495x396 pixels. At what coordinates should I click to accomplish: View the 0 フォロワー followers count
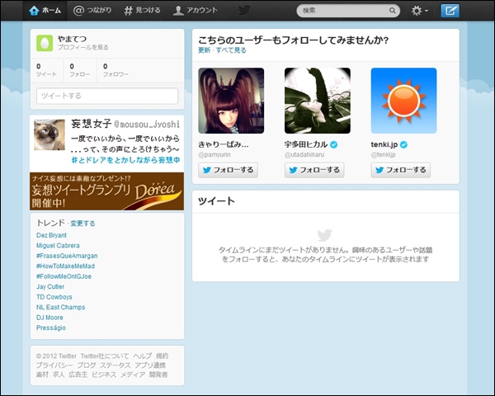pos(115,70)
